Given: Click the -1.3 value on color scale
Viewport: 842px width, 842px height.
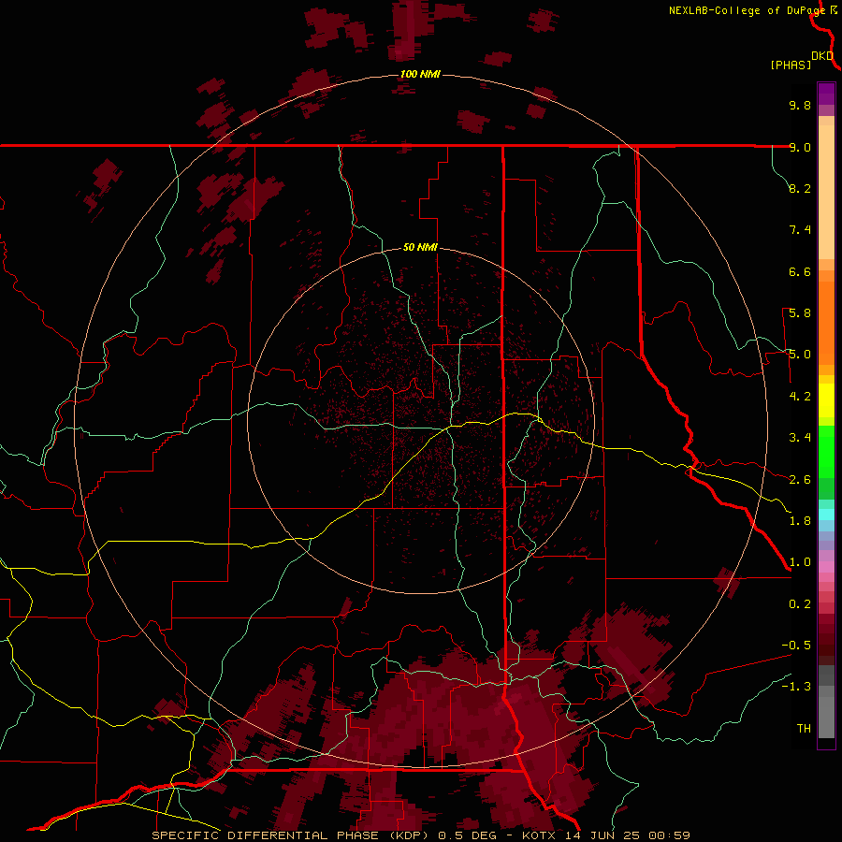Looking at the screenshot, I should coord(796,688).
